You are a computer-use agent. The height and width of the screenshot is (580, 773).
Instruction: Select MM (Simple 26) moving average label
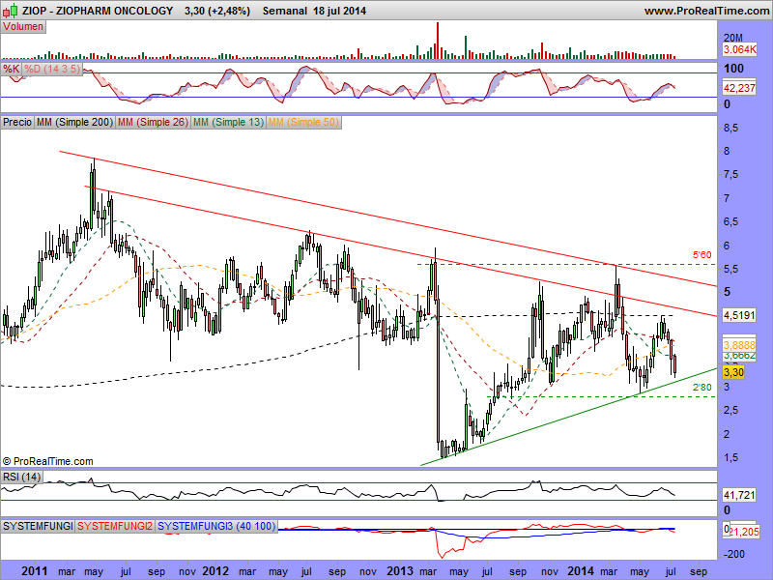pos(153,122)
